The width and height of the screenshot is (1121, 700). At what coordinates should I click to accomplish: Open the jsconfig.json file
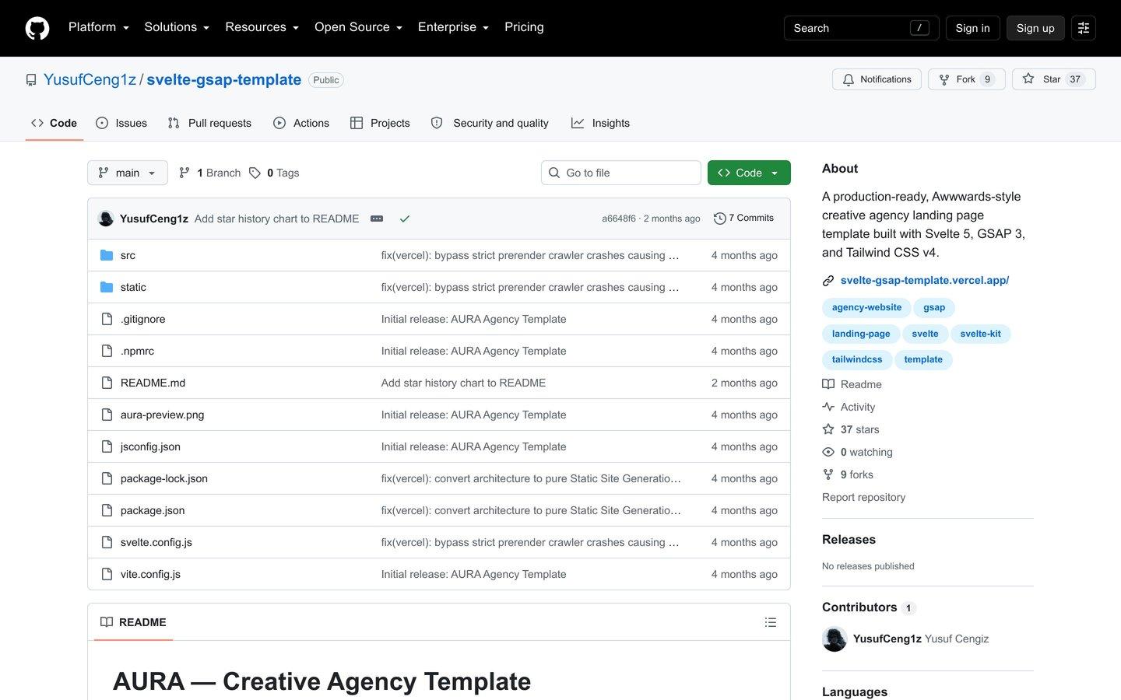click(150, 446)
